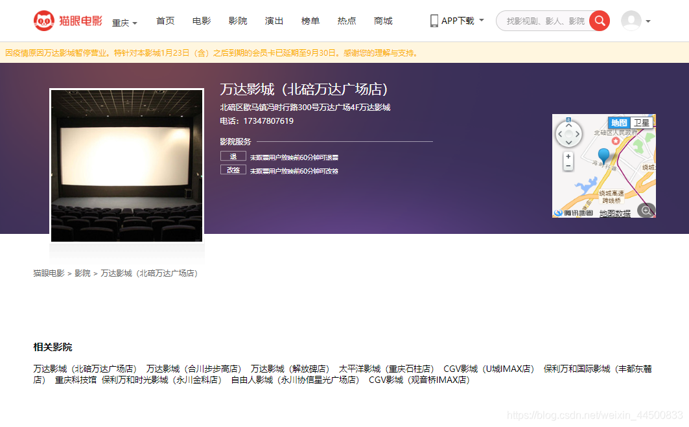Open related cinema 万达影城（北碚万达广场店）
This screenshot has height=427, width=689.
[x=86, y=369]
